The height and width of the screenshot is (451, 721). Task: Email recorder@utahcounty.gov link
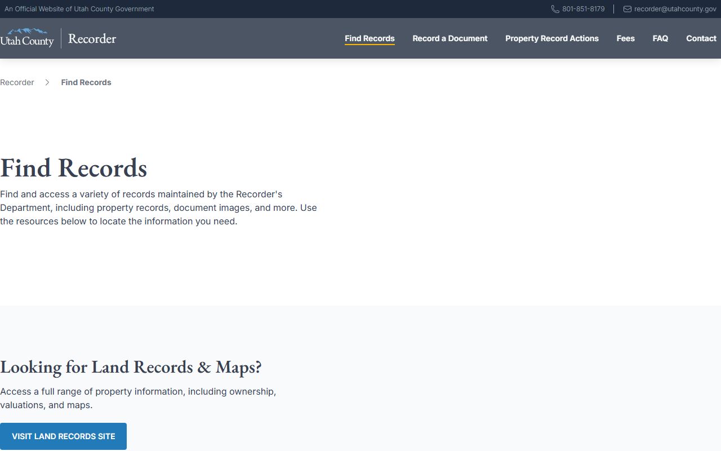point(675,9)
